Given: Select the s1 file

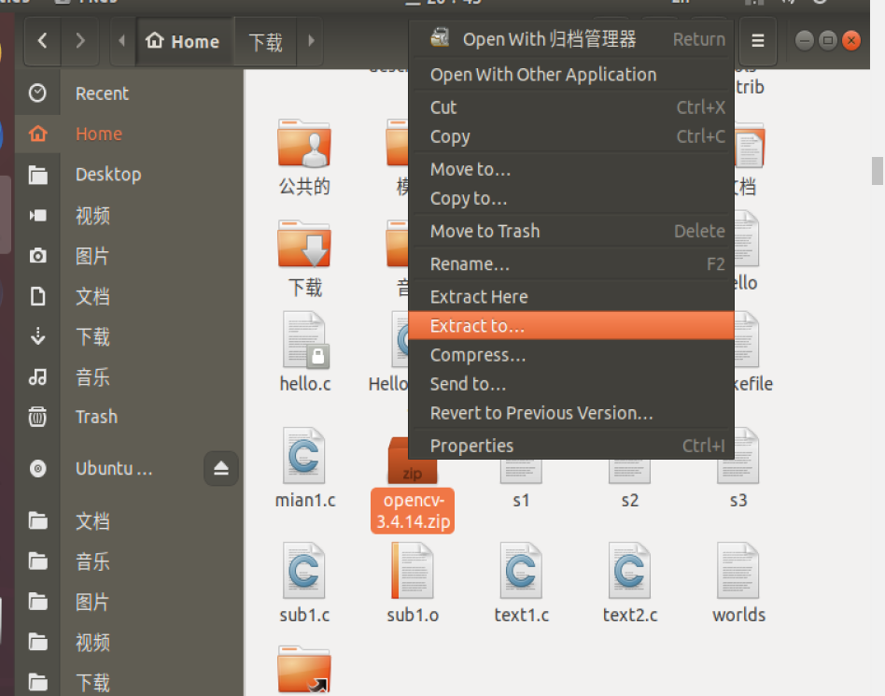Looking at the screenshot, I should click(521, 479).
